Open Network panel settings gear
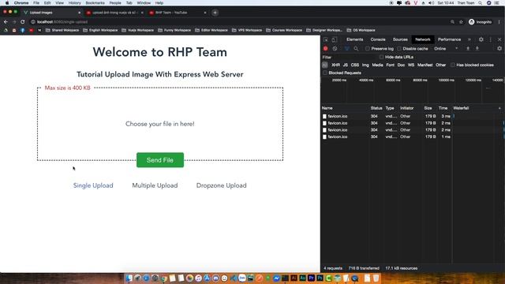This screenshot has height=284, width=505. [x=499, y=49]
